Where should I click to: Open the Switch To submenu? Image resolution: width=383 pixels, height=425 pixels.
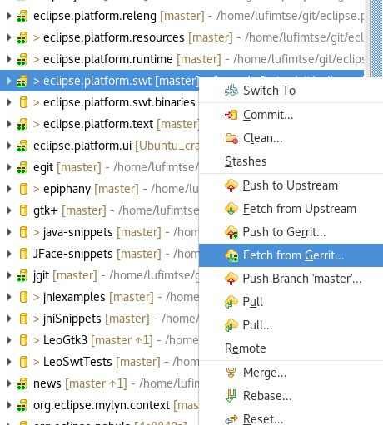[x=291, y=91]
